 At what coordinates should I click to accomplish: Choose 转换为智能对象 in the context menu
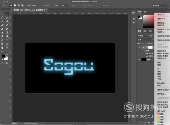point(163,40)
